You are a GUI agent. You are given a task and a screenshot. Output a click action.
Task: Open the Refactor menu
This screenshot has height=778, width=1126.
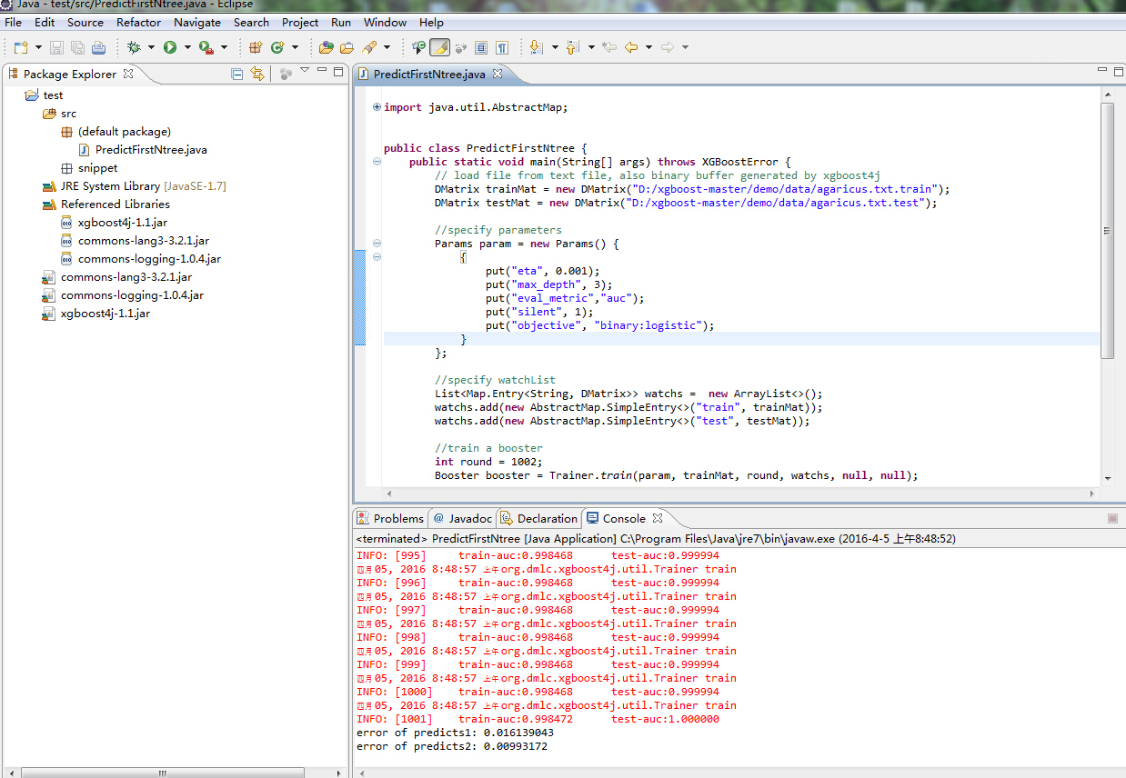(138, 22)
